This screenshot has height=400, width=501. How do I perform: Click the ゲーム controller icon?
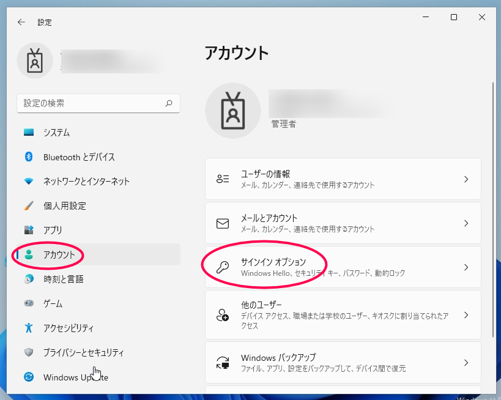29,303
